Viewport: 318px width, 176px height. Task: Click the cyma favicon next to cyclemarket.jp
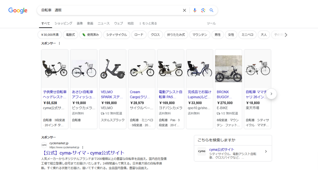coord(44,145)
